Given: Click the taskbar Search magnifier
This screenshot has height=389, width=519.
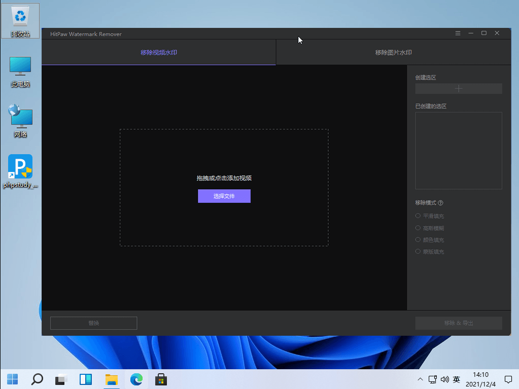Looking at the screenshot, I should (37, 379).
